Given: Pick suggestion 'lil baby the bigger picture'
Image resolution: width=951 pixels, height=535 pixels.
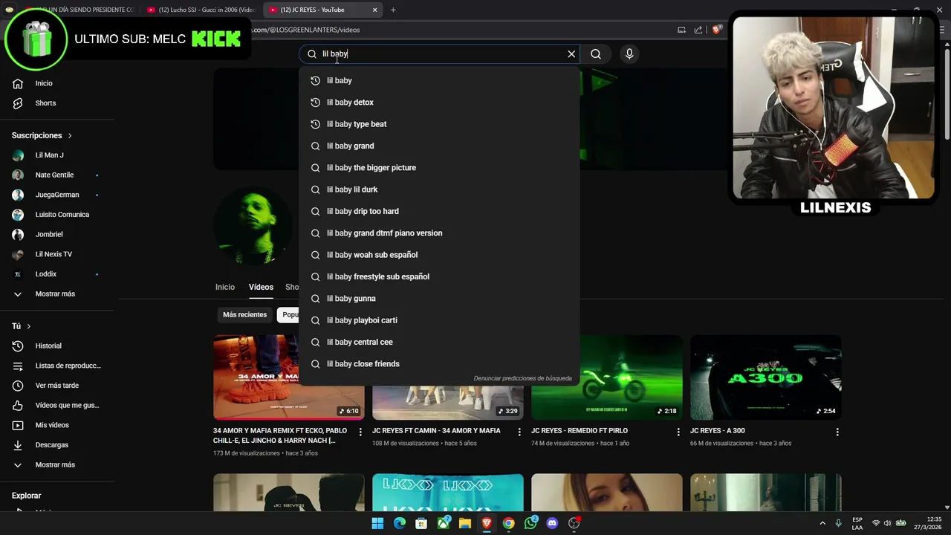Looking at the screenshot, I should [x=439, y=168].
